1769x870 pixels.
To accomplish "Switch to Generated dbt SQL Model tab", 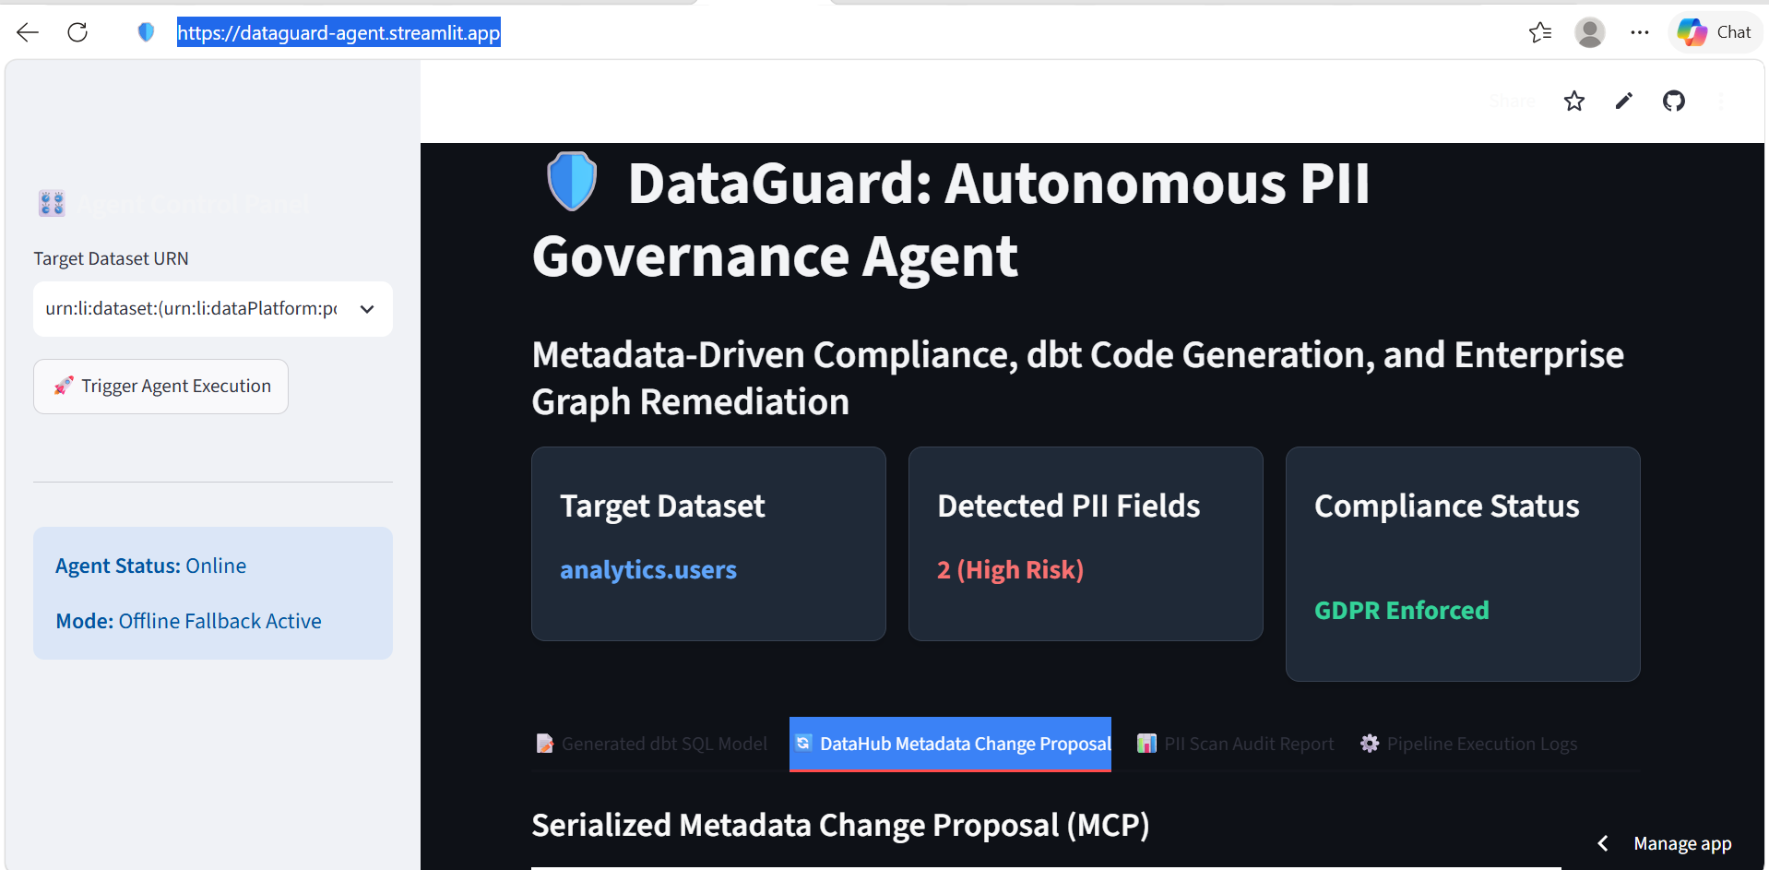I will [652, 744].
